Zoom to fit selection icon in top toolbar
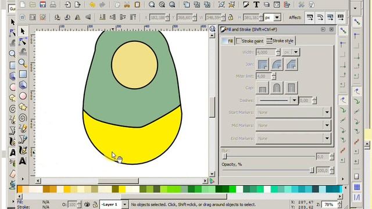The image size is (372, 209). 152,5
